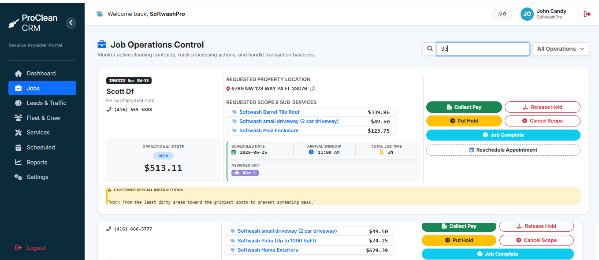The image size is (599, 260).
Task: Click the clock icon by 11:00 AM
Action: [311, 152]
